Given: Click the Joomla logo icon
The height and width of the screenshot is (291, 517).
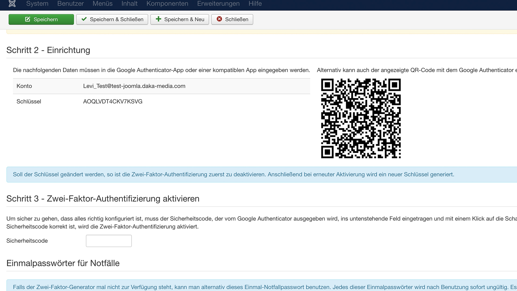Looking at the screenshot, I should click(x=12, y=4).
